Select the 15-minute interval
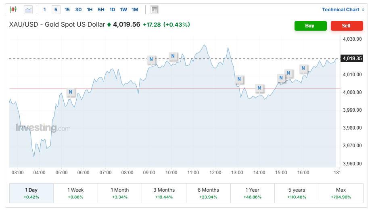 67,10
